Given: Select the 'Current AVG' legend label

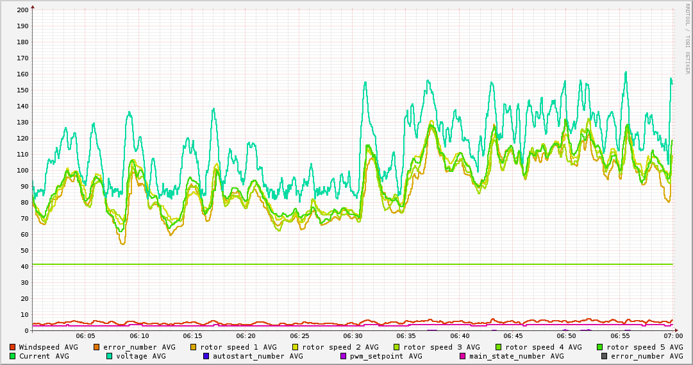Looking at the screenshot, I should coord(44,356).
